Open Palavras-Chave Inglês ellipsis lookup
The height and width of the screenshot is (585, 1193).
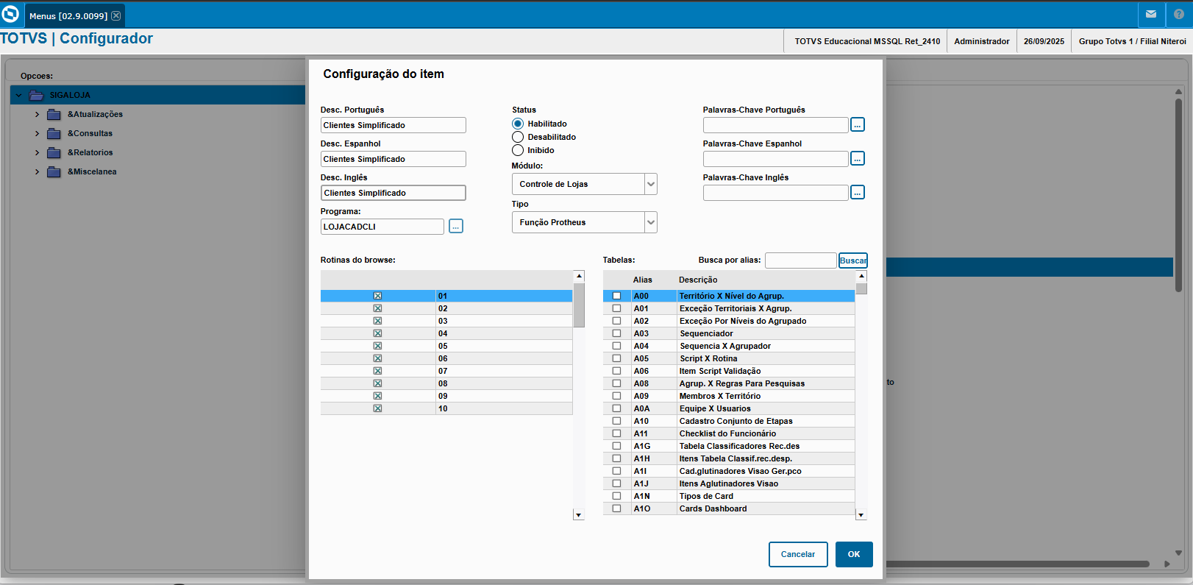click(858, 193)
